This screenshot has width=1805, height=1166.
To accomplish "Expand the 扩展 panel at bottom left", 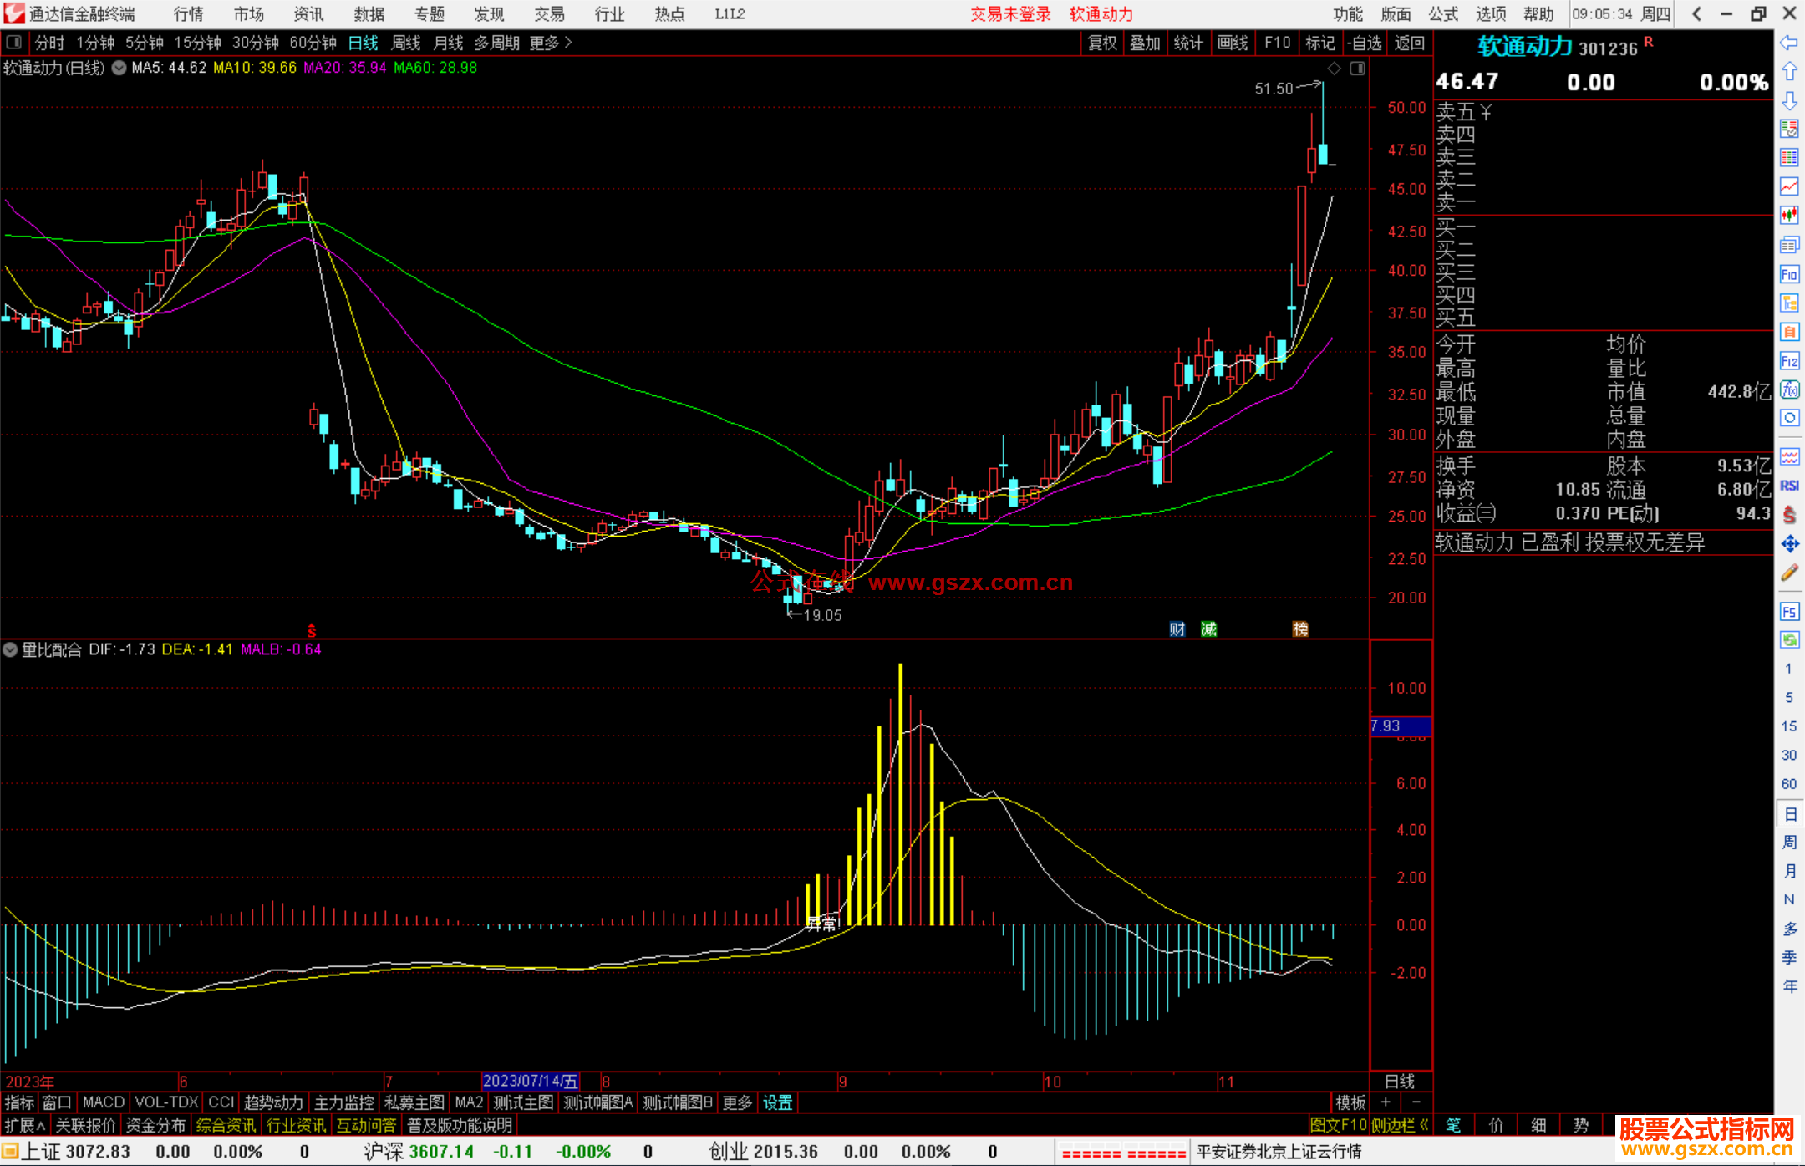I will point(24,1125).
